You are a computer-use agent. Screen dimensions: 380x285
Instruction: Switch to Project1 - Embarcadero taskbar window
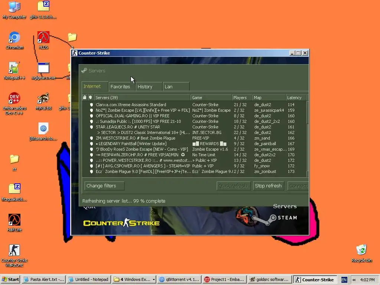[x=225, y=280]
